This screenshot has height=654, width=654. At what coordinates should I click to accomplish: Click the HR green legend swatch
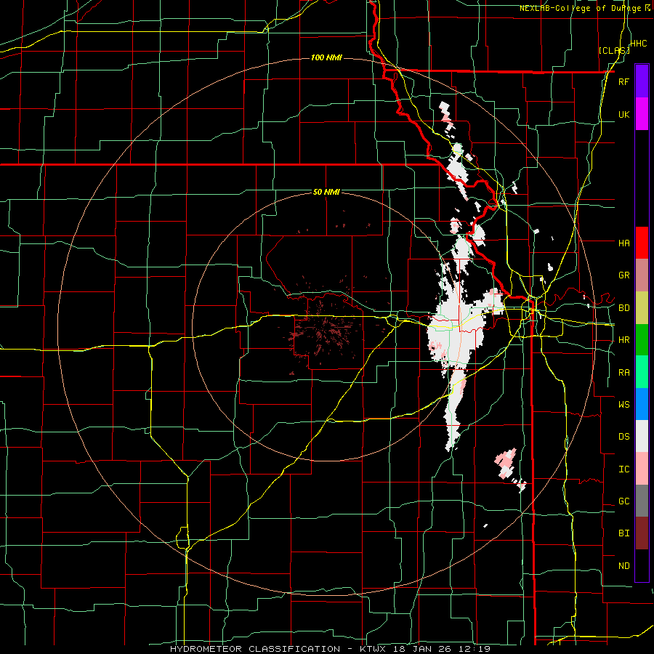click(642, 340)
